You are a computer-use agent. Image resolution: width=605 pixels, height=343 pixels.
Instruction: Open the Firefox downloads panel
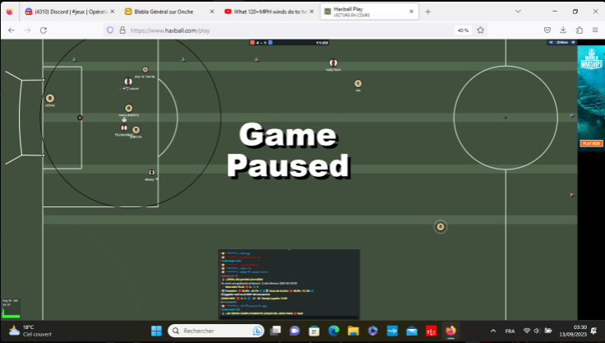click(x=563, y=30)
